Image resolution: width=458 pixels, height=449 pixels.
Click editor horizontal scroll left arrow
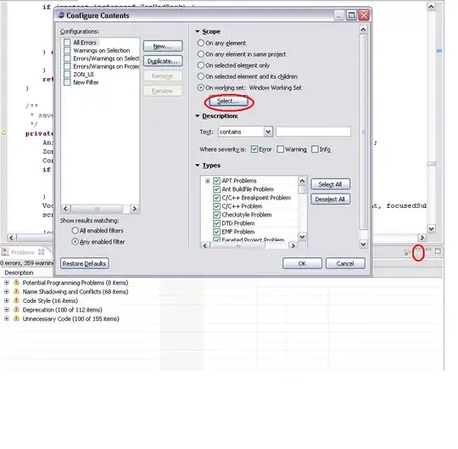point(11,238)
